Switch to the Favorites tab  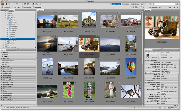coord(4,10)
